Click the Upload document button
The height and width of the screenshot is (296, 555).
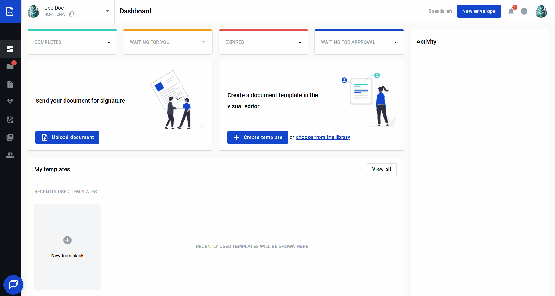pyautogui.click(x=67, y=137)
